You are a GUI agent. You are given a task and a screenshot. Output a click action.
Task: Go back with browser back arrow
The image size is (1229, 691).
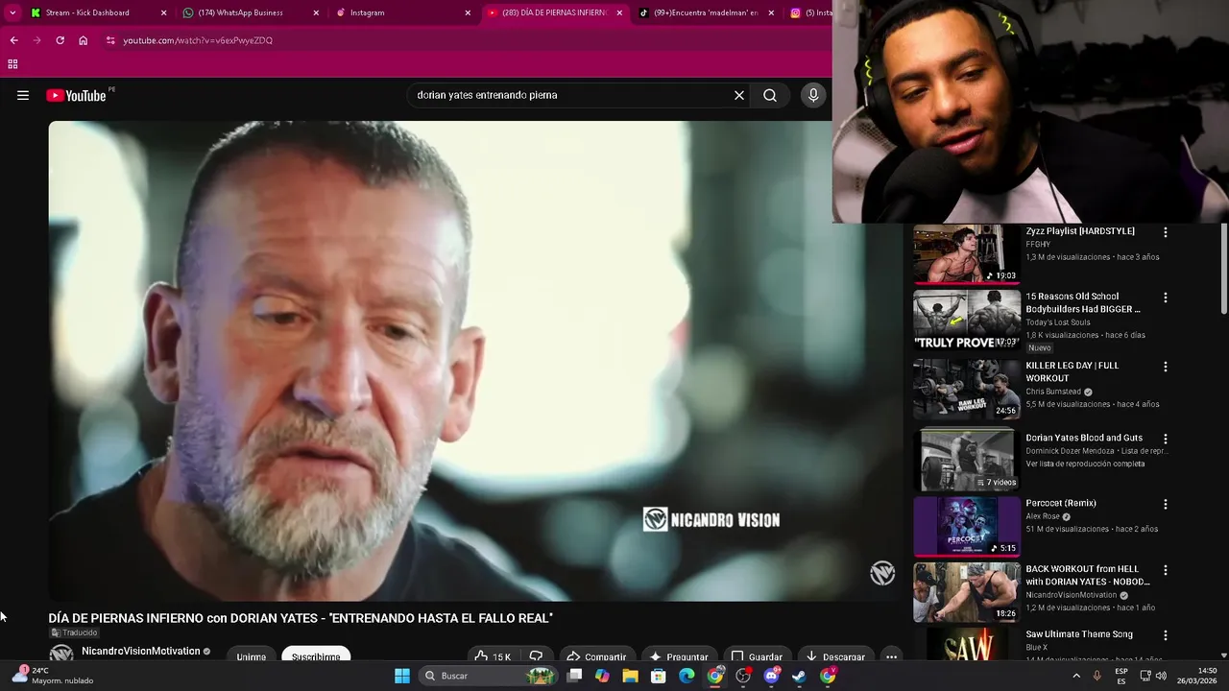point(13,40)
